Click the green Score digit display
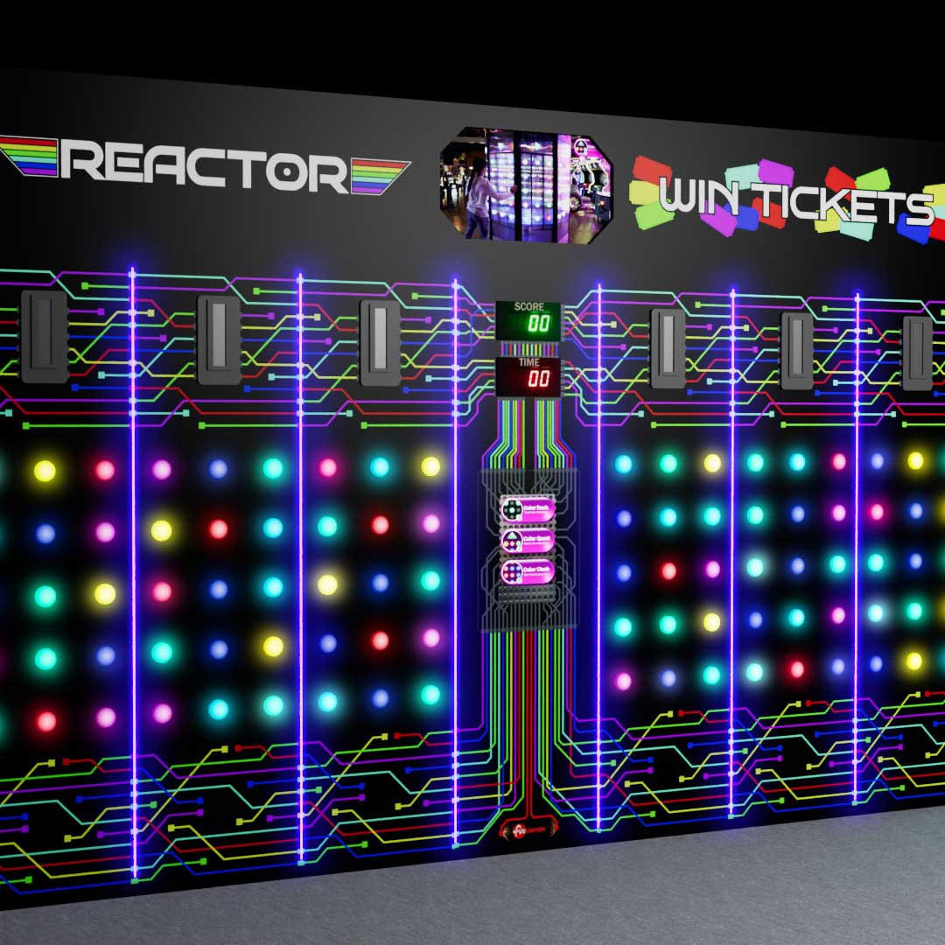The width and height of the screenshot is (945, 945). point(539,325)
